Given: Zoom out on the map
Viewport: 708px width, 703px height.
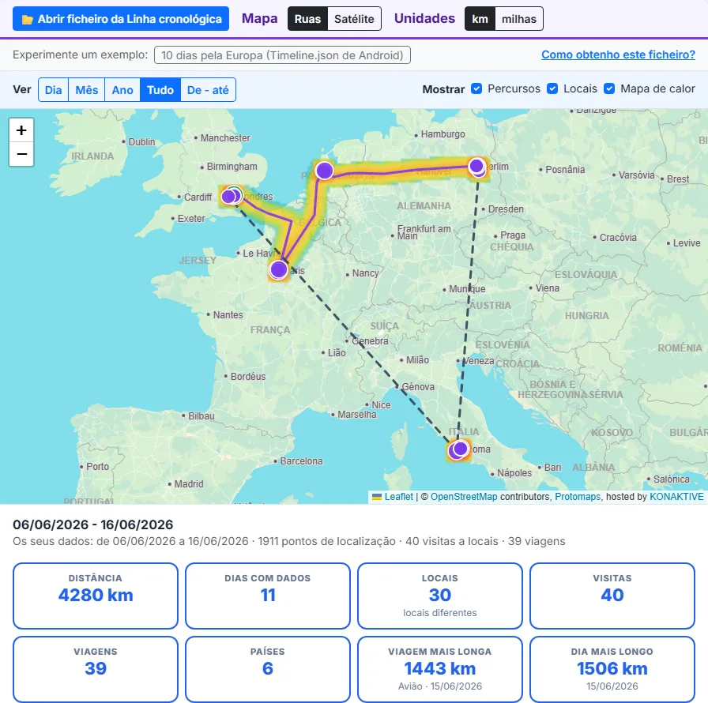Looking at the screenshot, I should point(21,154).
